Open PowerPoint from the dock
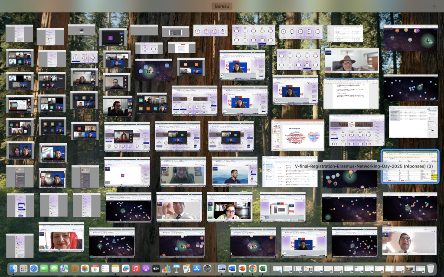This screenshot has height=277, width=444. [x=242, y=268]
